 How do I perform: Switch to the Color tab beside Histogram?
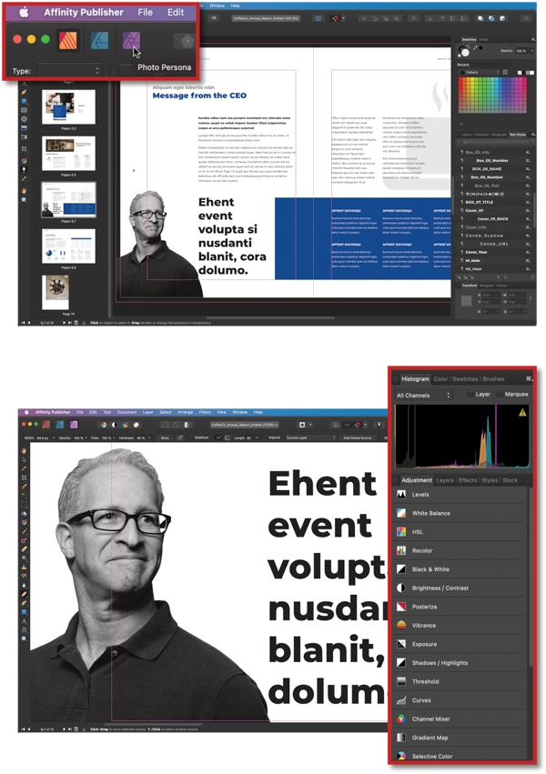(440, 378)
